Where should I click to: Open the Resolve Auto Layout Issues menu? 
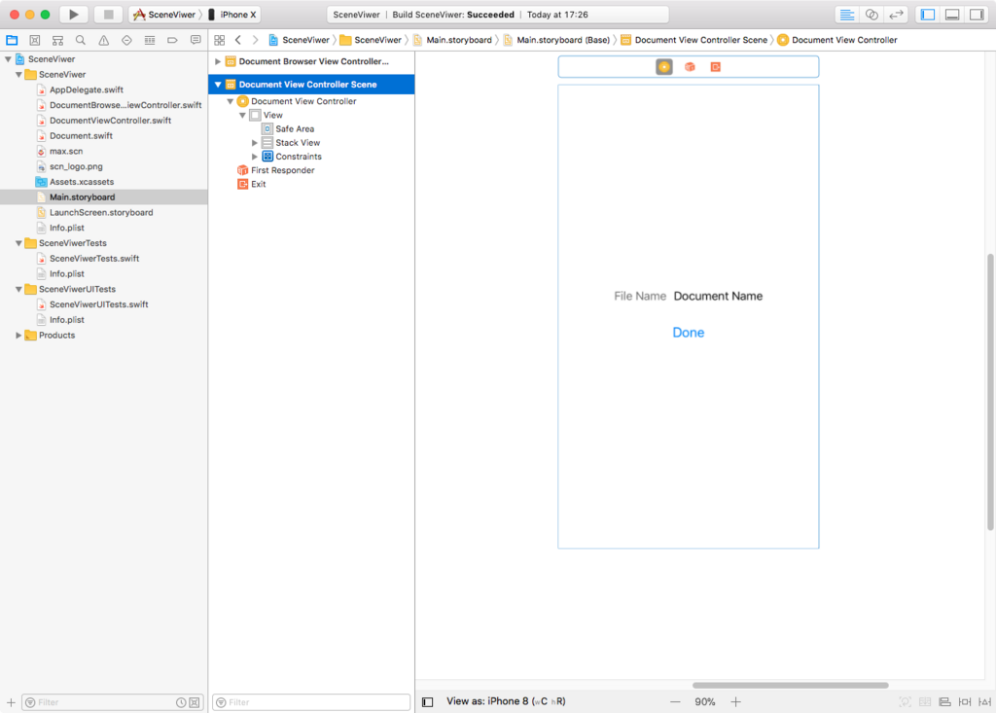coord(984,701)
